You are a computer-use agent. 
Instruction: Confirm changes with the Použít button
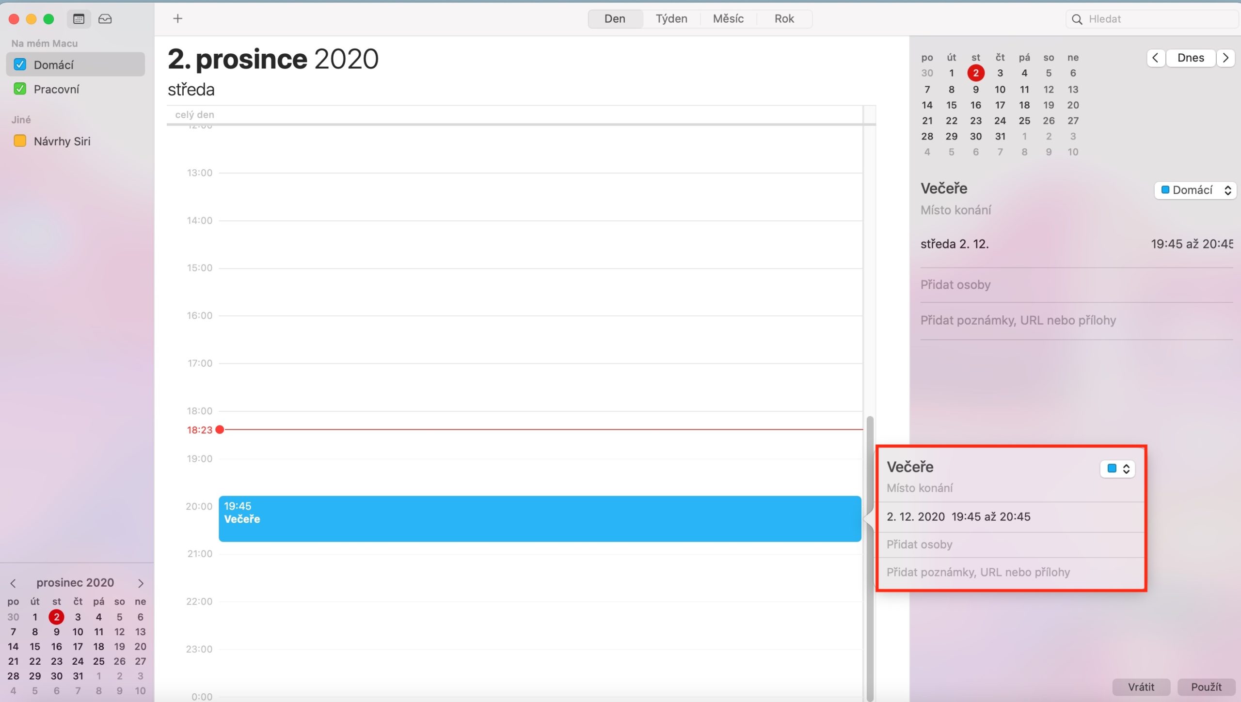pos(1206,686)
